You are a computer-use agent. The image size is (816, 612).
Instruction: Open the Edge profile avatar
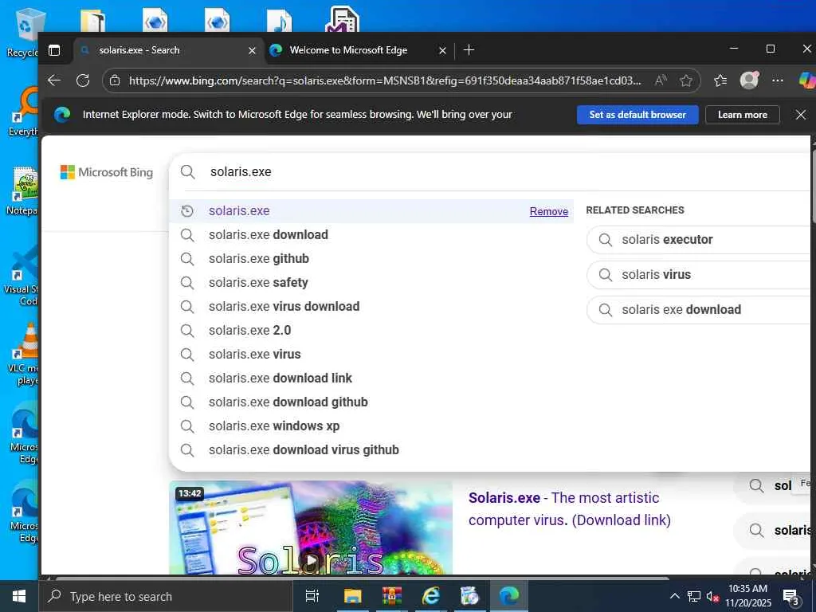point(749,80)
